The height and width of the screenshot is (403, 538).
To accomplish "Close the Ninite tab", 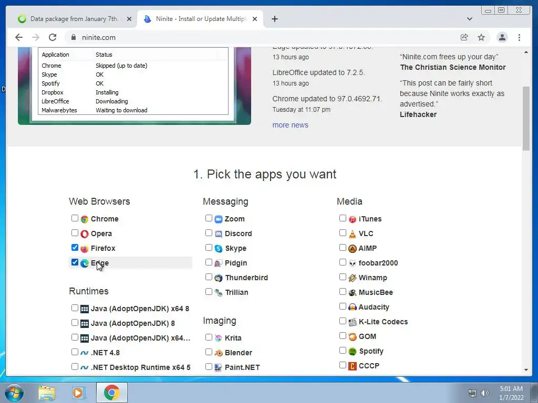I will pyautogui.click(x=255, y=19).
